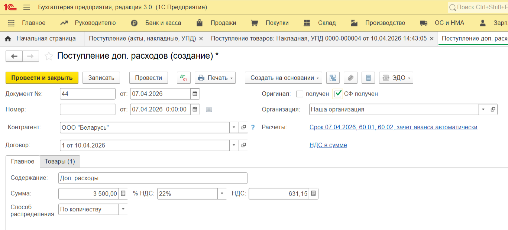The width and height of the screenshot is (508, 230).
Task: Click Содержание field Доп. расходы
Action: click(x=153, y=178)
